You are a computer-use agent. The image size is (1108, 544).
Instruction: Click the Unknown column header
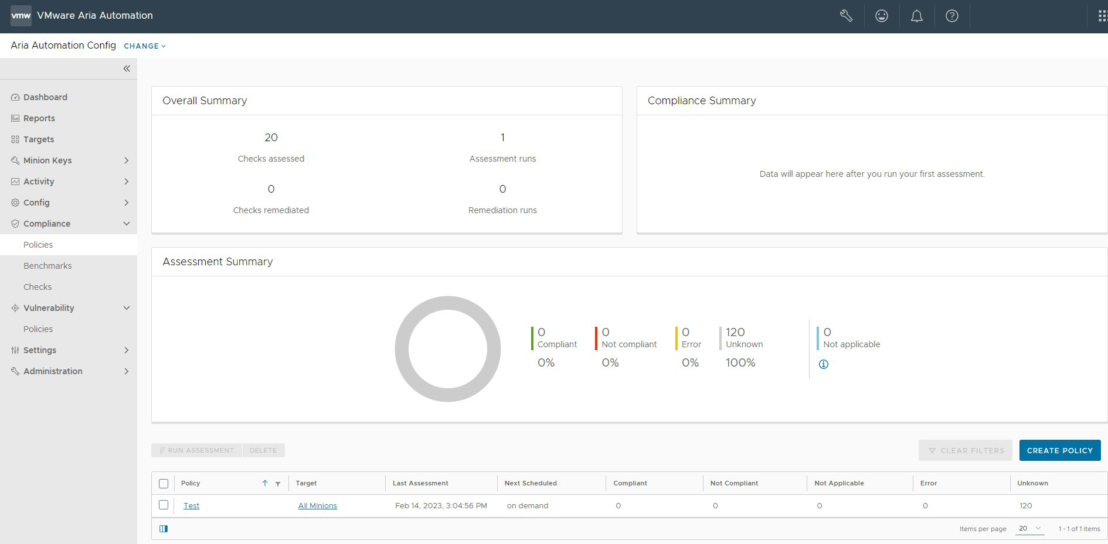pyautogui.click(x=1032, y=483)
